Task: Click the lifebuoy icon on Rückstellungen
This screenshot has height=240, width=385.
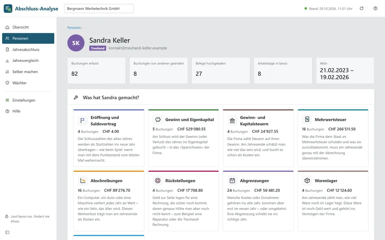Action: coord(157,181)
